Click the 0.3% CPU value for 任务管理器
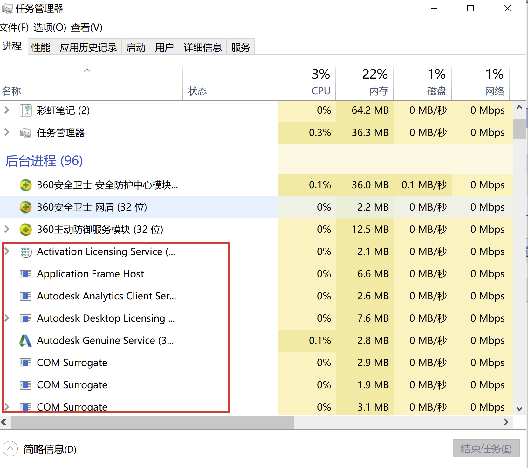 coord(320,132)
